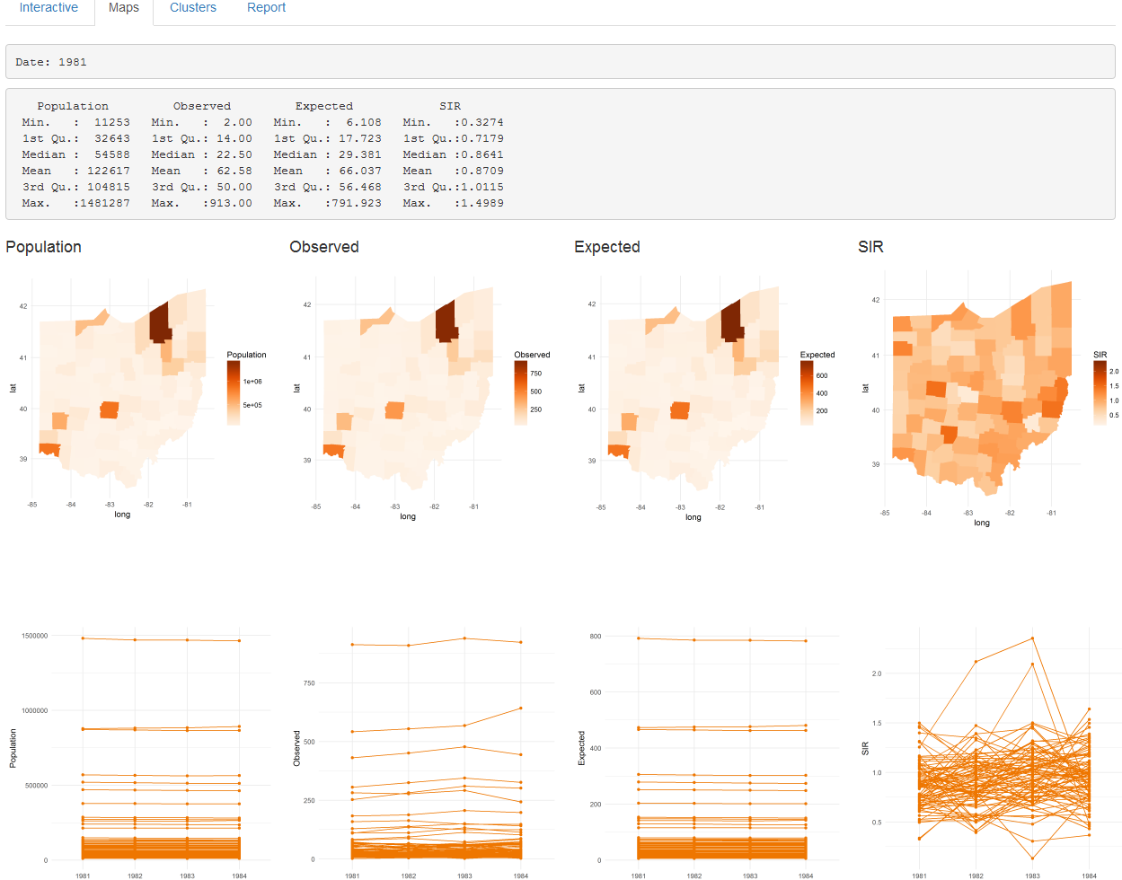Click the Expected time series line chart
The width and height of the screenshot is (1122, 880).
[722, 745]
